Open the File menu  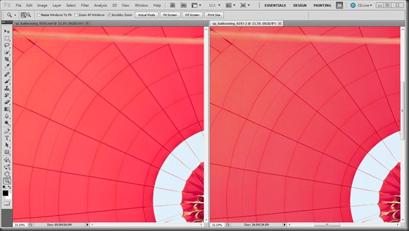(x=18, y=5)
